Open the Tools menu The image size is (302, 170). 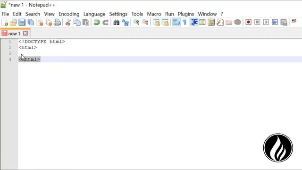coord(137,14)
